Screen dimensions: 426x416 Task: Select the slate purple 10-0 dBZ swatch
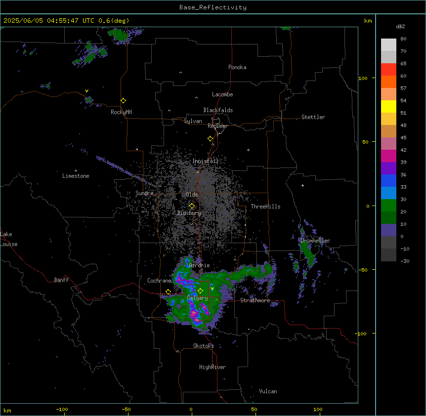coord(388,230)
